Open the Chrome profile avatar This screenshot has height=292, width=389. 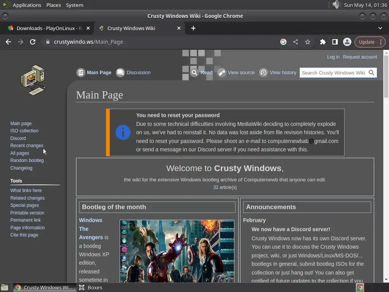point(347,42)
